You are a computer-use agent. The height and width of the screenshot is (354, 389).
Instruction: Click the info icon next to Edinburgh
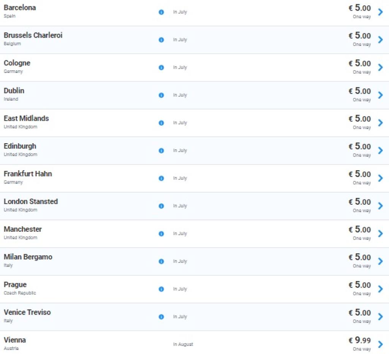[x=161, y=151]
